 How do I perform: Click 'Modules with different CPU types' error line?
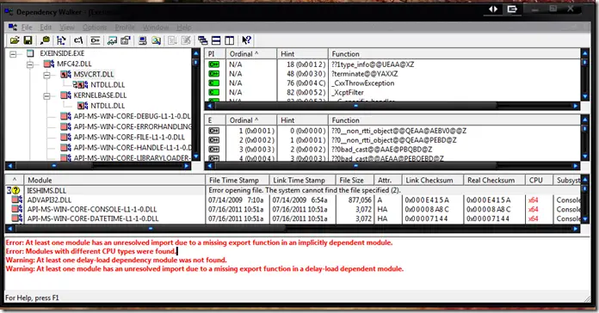click(91, 251)
